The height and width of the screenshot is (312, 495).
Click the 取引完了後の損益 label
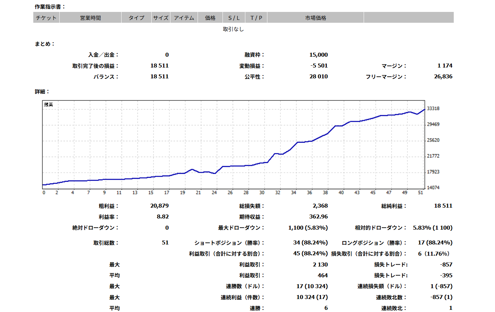[96, 66]
